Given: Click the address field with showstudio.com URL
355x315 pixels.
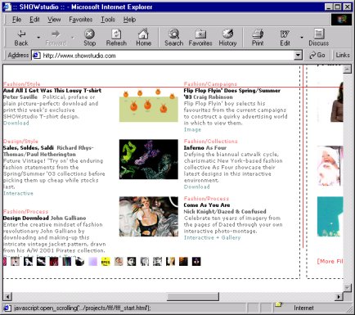Looking at the screenshot, I should pyautogui.click(x=166, y=56).
